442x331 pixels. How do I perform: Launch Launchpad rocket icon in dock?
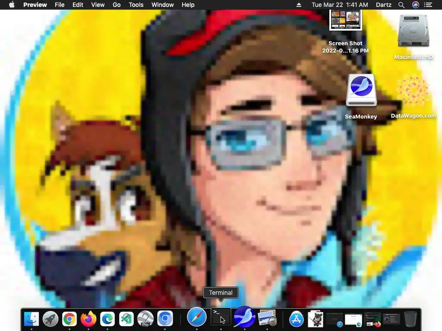click(x=51, y=319)
